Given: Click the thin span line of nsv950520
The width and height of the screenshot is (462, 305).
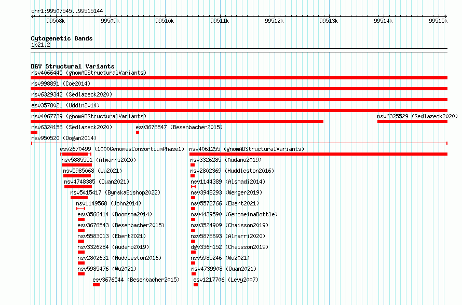Looking at the screenshot, I should pos(239,143).
